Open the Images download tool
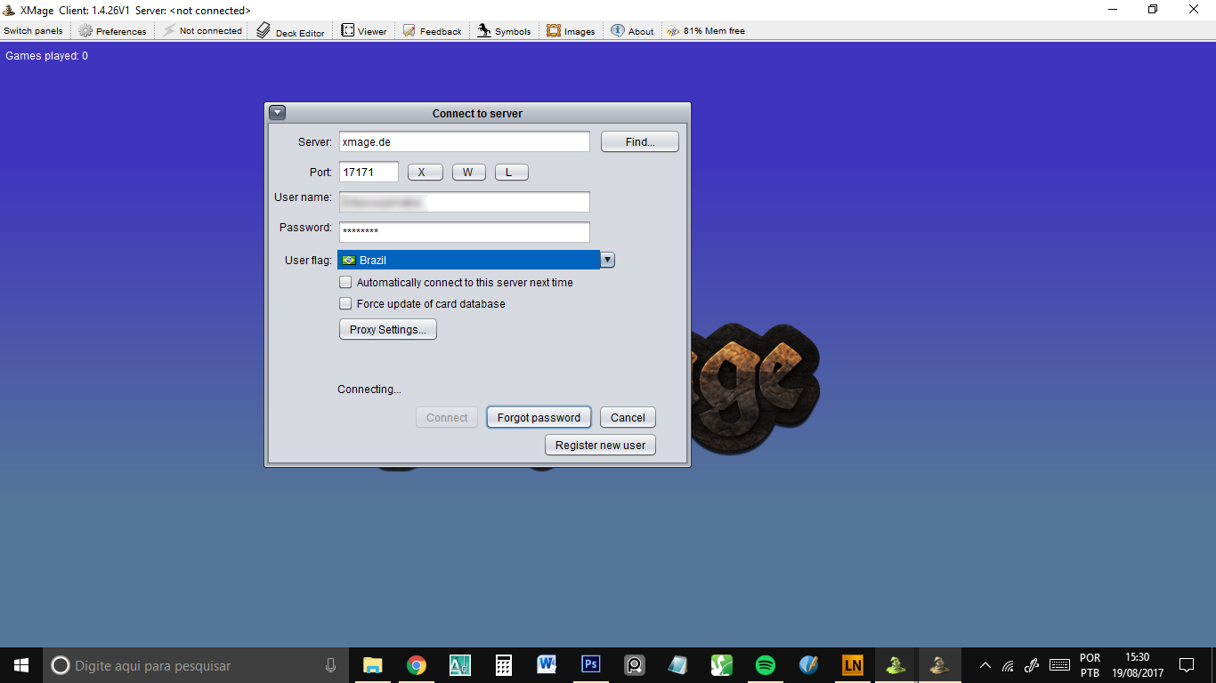1216x683 pixels. tap(571, 31)
